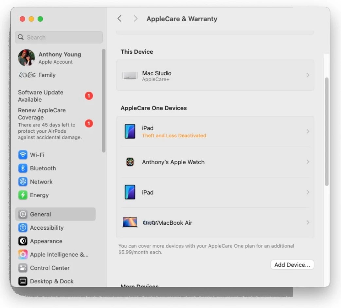Click into the Search field
The width and height of the screenshot is (341, 308).
point(59,37)
